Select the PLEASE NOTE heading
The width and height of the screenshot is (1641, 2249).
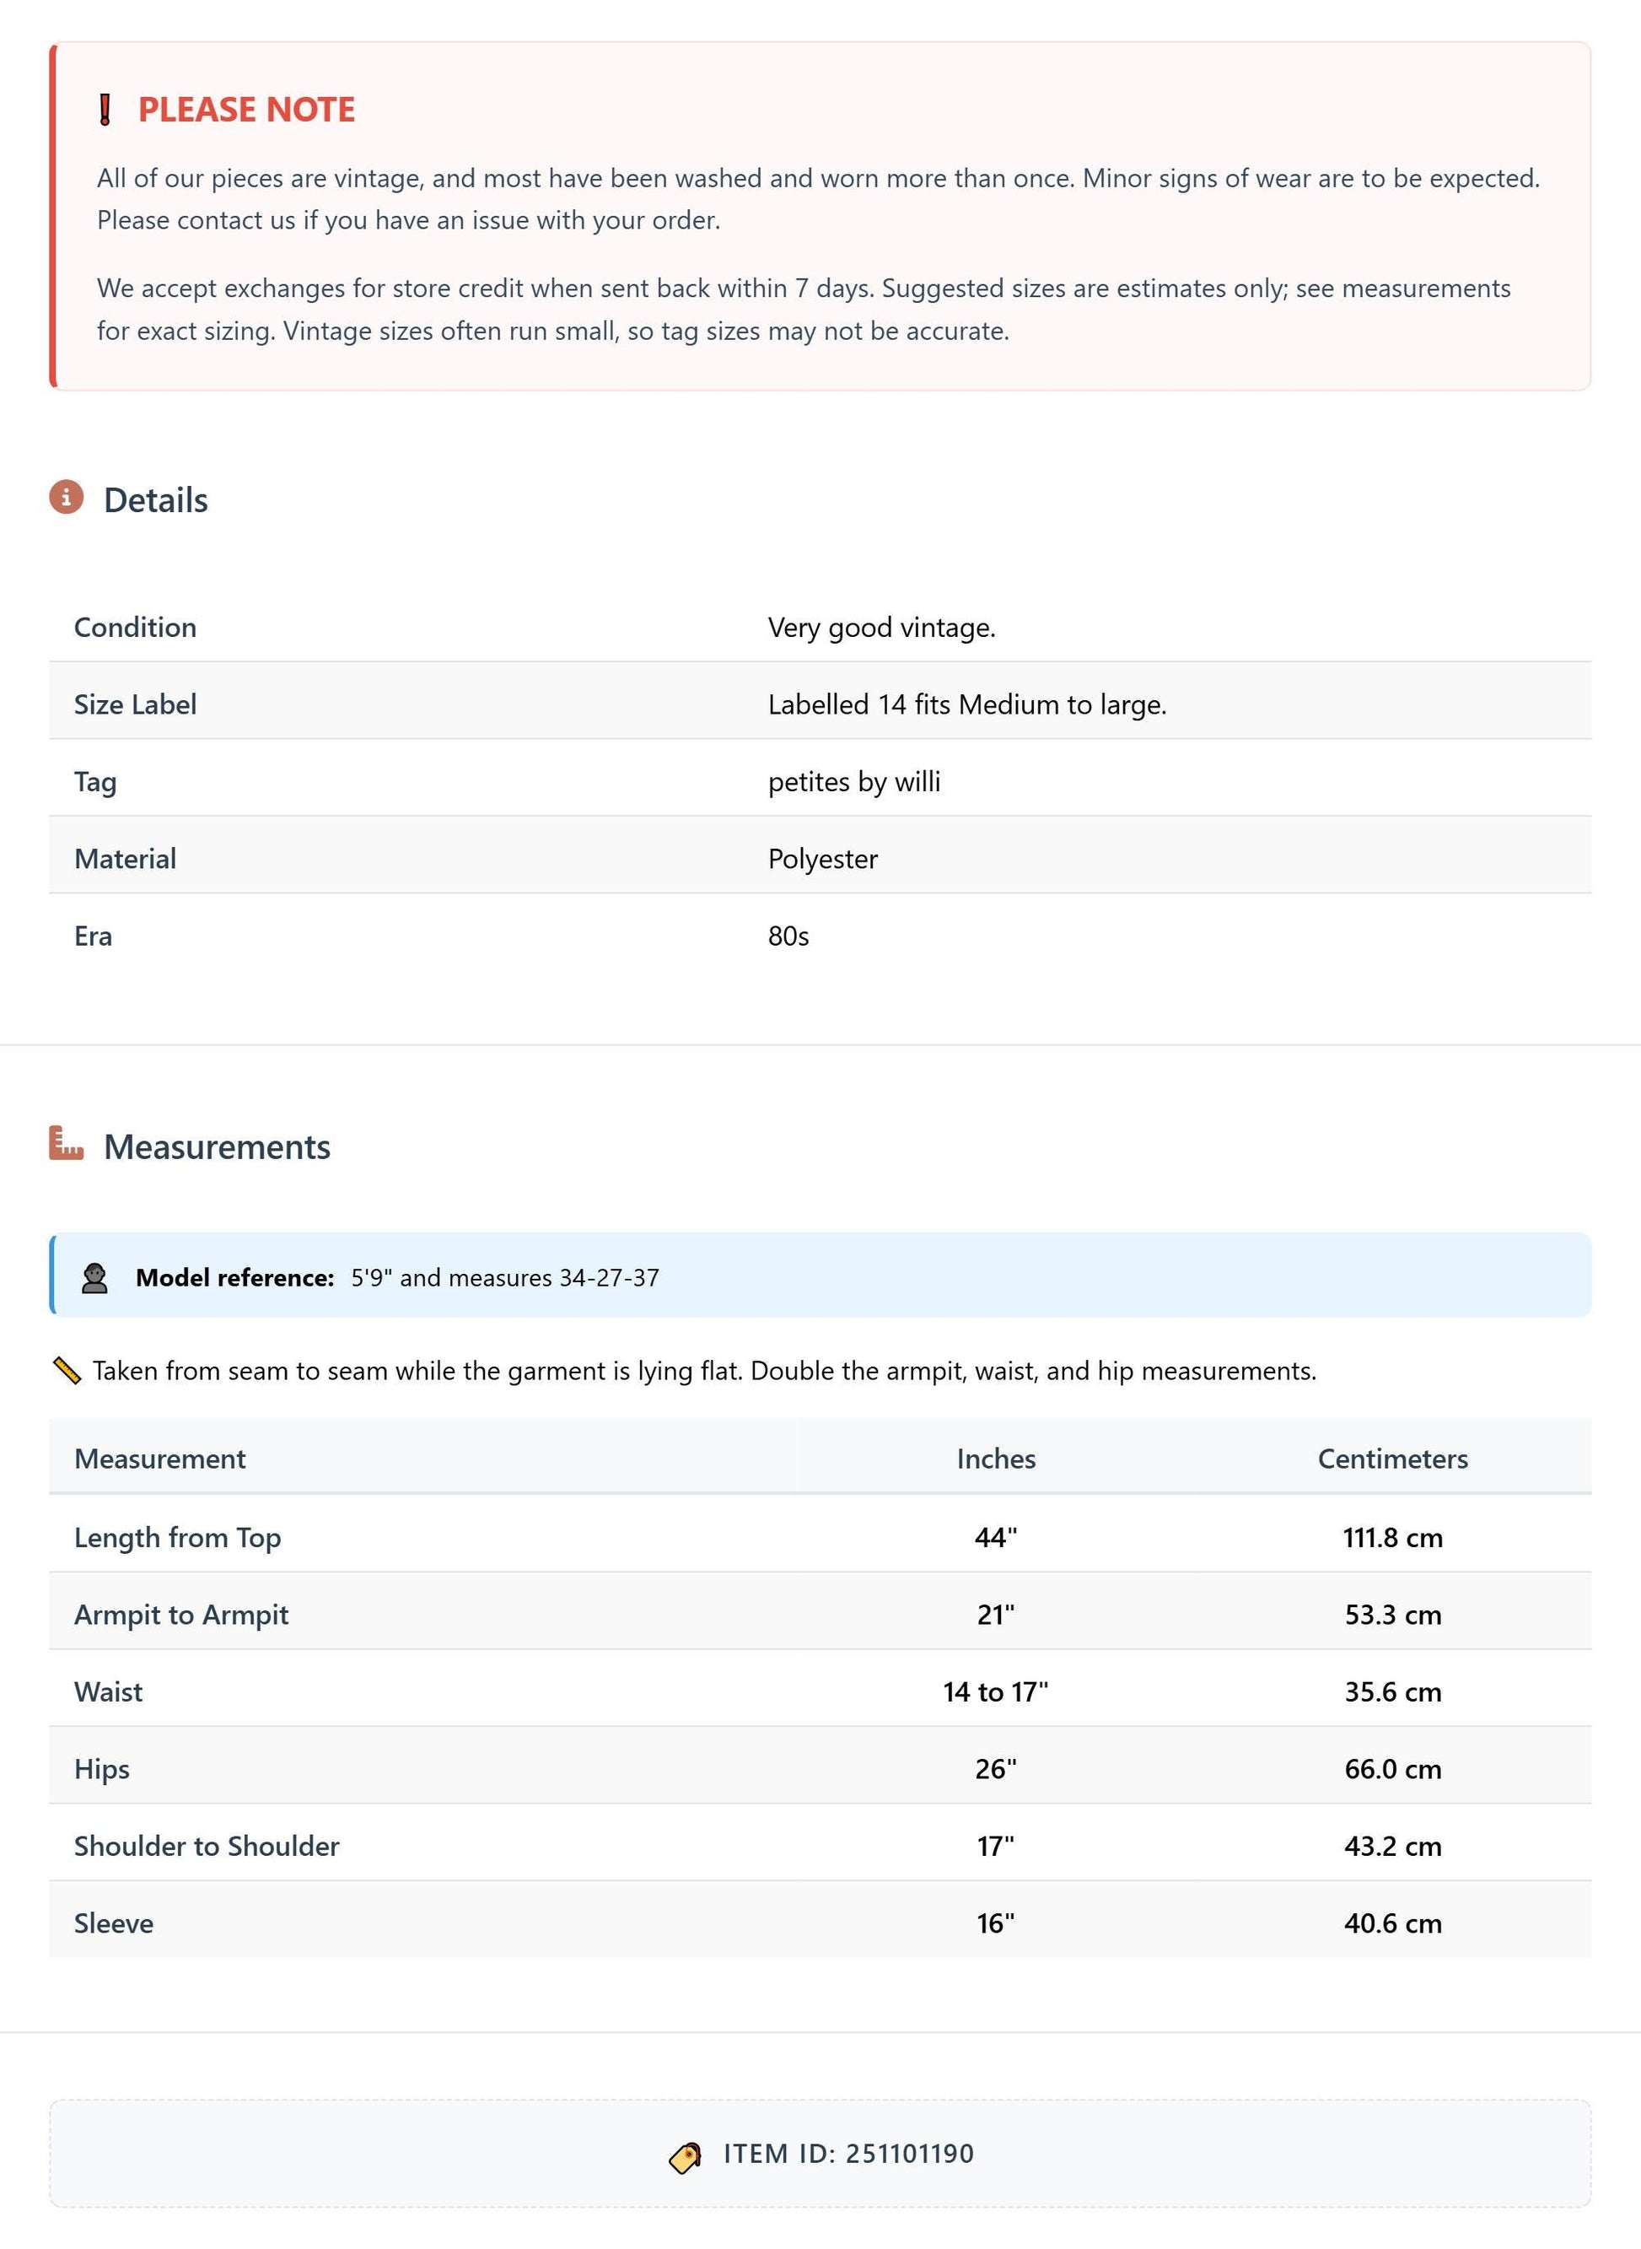pos(246,110)
